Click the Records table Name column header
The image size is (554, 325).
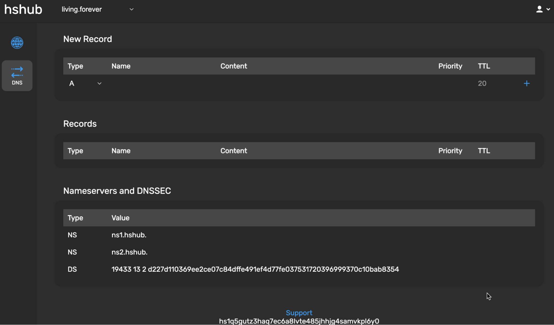(x=121, y=151)
